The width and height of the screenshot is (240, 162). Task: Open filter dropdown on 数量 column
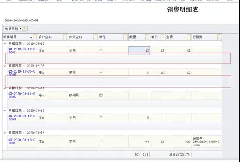click(x=147, y=37)
